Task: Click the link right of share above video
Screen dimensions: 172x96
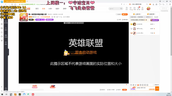Action: click(x=125, y=20)
